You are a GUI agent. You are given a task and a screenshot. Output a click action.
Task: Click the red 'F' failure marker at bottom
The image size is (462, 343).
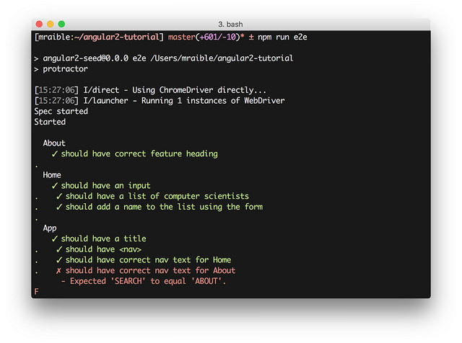point(36,291)
